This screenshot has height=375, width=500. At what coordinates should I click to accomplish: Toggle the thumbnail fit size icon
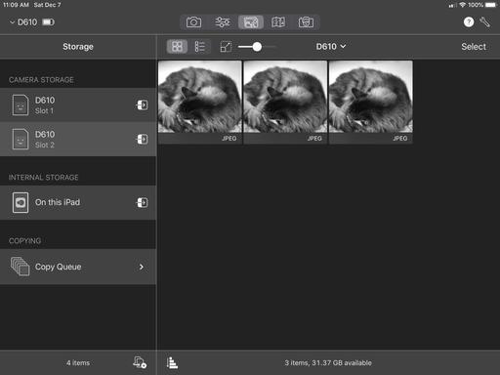[x=226, y=47]
